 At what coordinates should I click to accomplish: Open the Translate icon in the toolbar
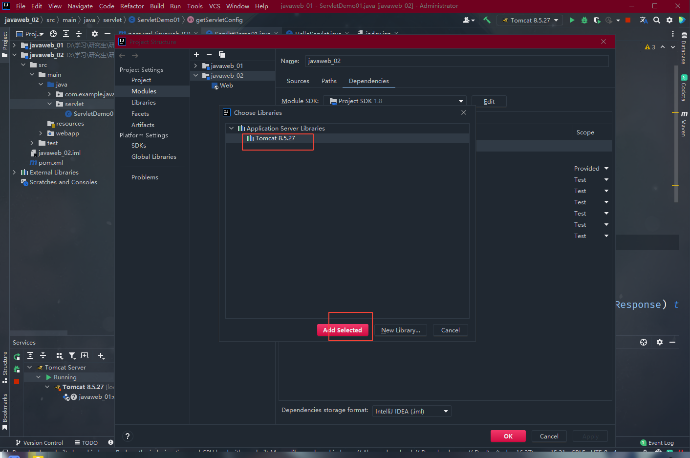pyautogui.click(x=644, y=20)
